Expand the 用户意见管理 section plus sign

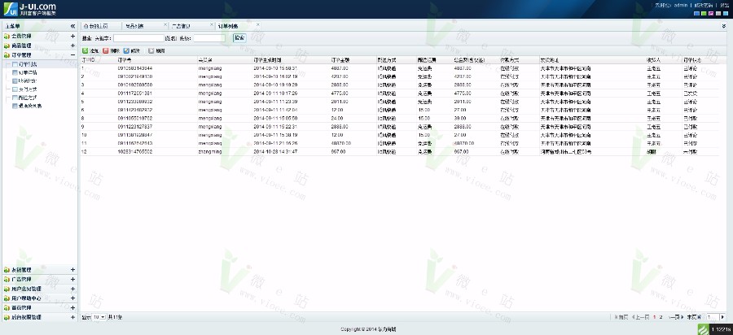click(72, 289)
